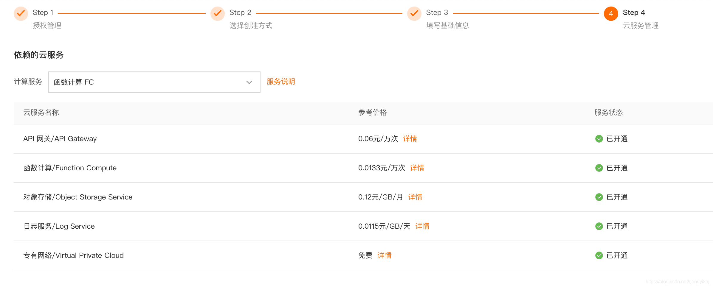Click Virtual Private Cloud green status icon
713x287 pixels.
(599, 255)
